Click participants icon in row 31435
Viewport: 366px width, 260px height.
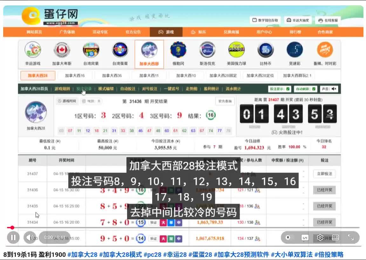(x=257, y=206)
